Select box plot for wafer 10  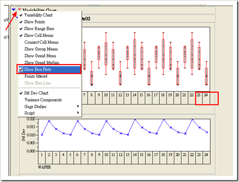click(x=106, y=54)
